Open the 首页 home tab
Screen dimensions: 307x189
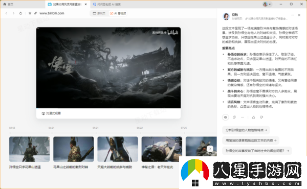(8, 4)
